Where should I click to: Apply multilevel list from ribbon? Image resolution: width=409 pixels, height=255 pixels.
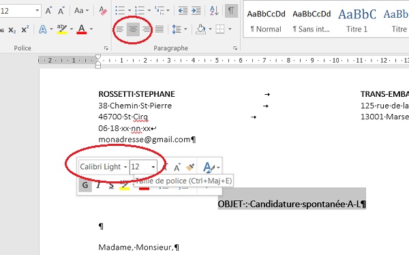pos(159,11)
